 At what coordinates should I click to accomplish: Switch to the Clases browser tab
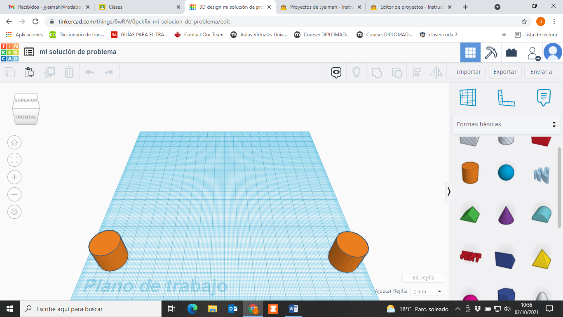[x=139, y=7]
